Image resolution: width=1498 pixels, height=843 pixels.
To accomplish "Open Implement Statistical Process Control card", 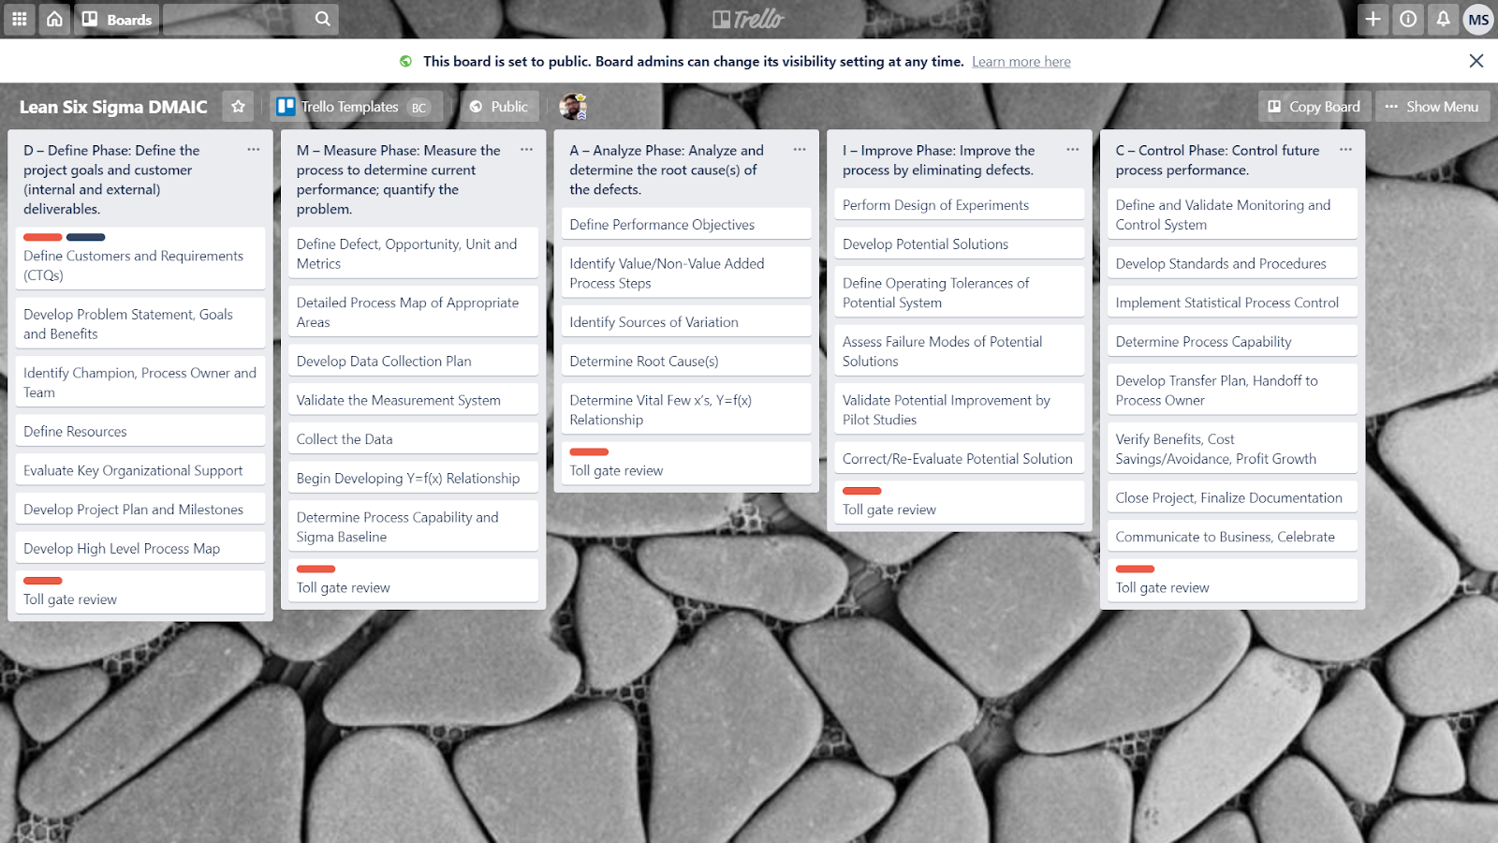I will click(x=1232, y=303).
